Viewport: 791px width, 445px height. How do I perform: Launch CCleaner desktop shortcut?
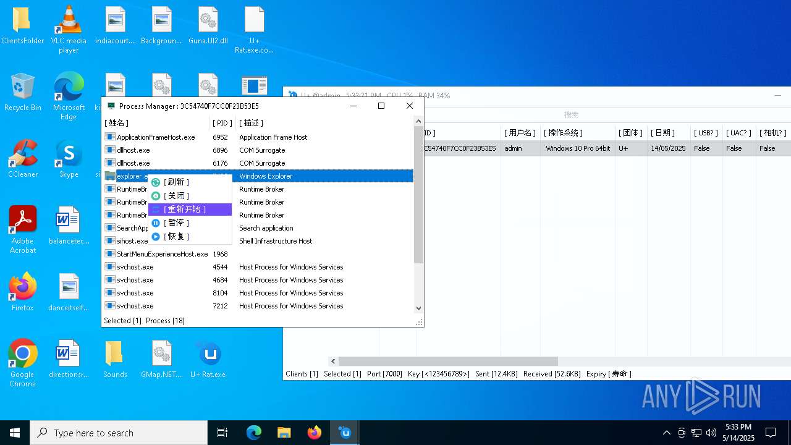[x=22, y=159]
